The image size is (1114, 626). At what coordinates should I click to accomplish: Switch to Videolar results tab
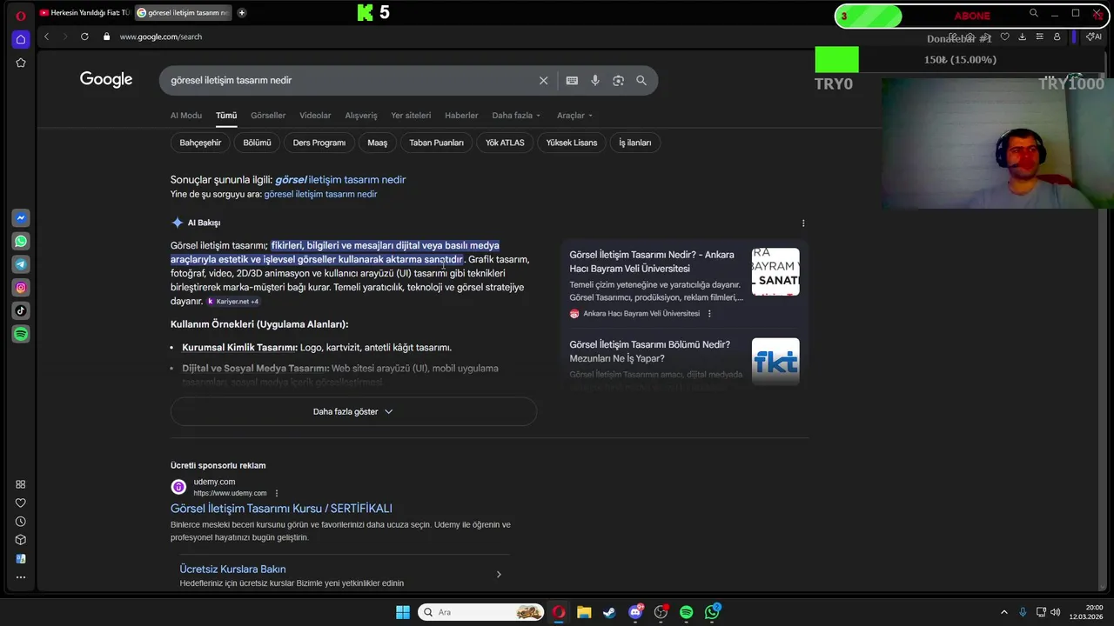315,116
